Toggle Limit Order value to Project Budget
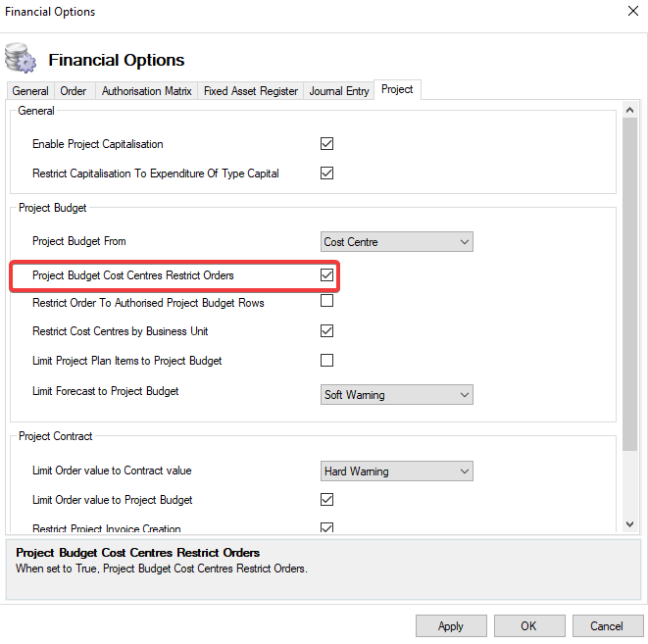Viewport: 648px width, 644px height. 327,500
